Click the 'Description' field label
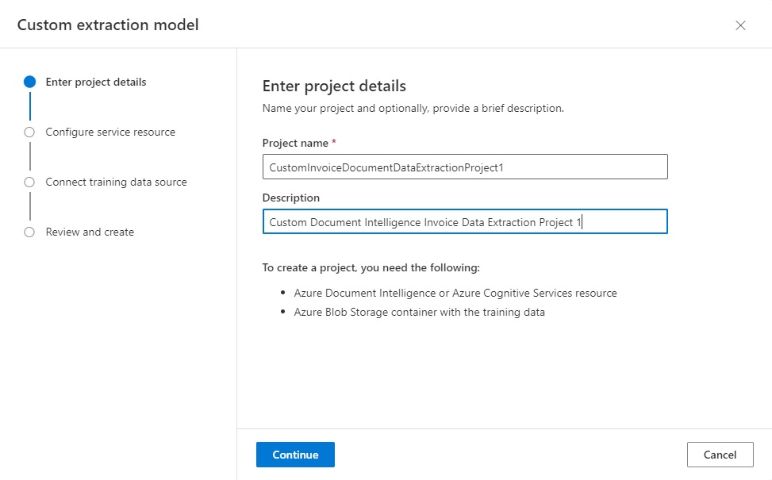The image size is (772, 480). (291, 198)
